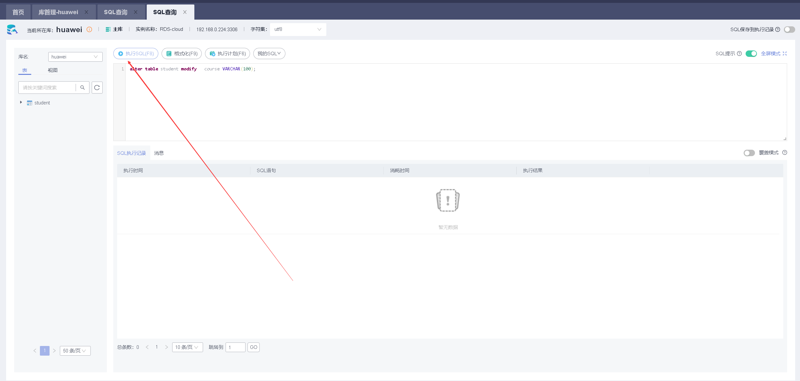This screenshot has height=381, width=800.
Task: Open the 字符集 utf8 dropdown
Action: [x=298, y=29]
